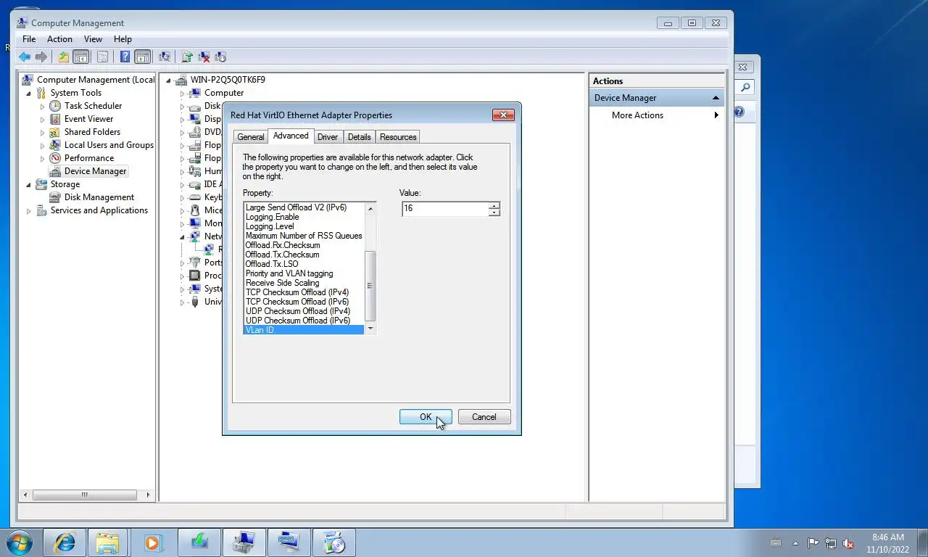Toggle Show/Hide Console Tree toolbar icon
928x557 pixels.
click(81, 57)
